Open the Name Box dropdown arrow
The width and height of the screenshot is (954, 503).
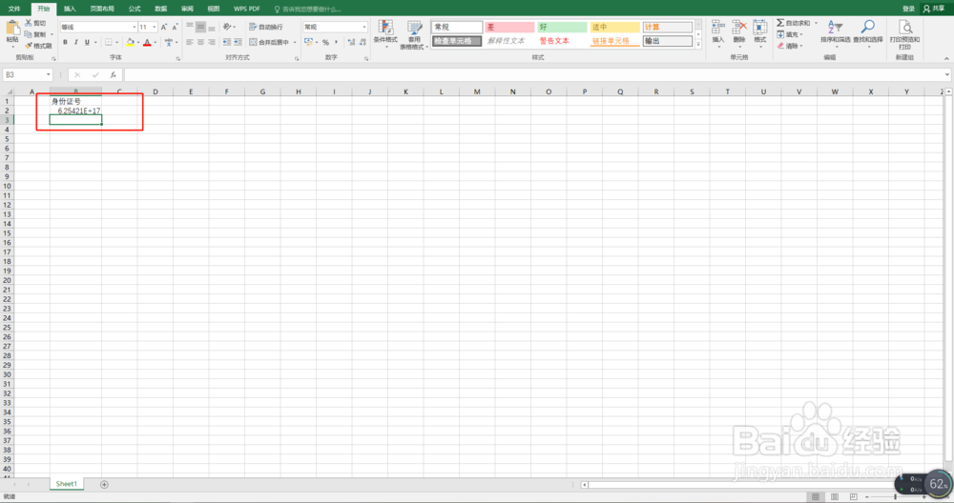click(x=48, y=74)
